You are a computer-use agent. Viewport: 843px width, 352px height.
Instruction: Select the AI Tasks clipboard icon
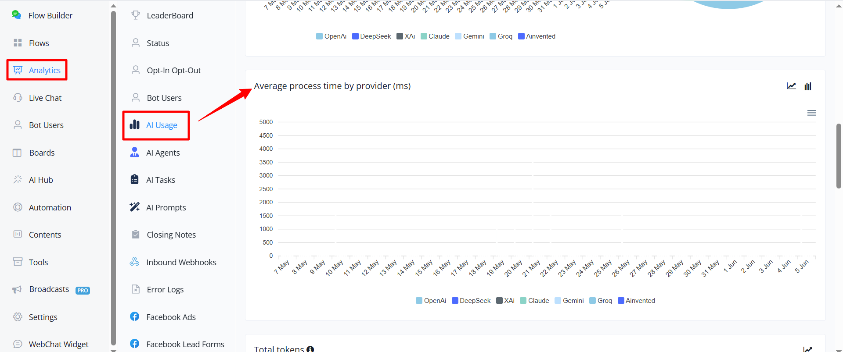click(135, 179)
